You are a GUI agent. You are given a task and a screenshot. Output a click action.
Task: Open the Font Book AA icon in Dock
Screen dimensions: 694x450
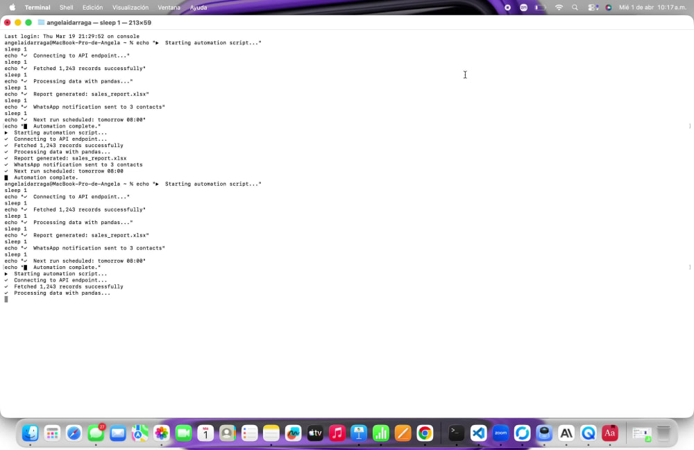[566, 433]
